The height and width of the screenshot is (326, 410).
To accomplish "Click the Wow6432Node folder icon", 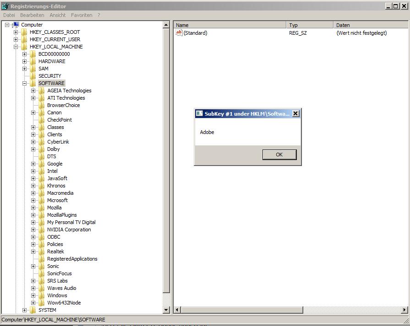I will [42, 303].
